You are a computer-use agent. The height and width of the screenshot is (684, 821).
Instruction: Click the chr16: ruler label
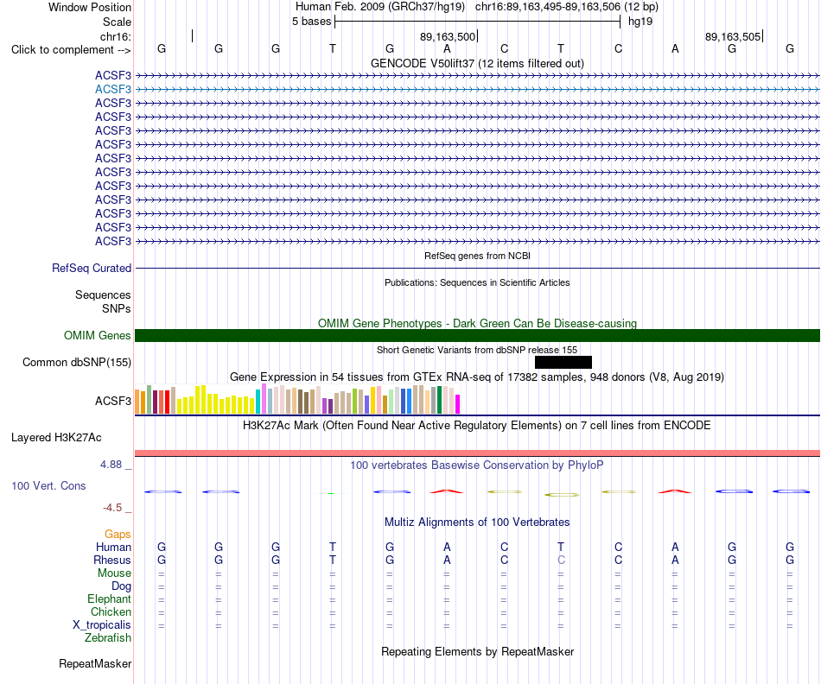[116, 36]
